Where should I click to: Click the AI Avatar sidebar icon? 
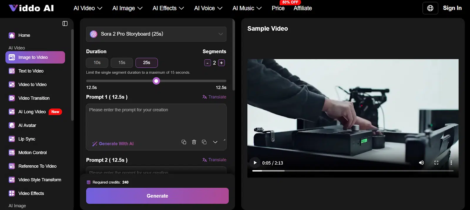pyautogui.click(x=12, y=125)
